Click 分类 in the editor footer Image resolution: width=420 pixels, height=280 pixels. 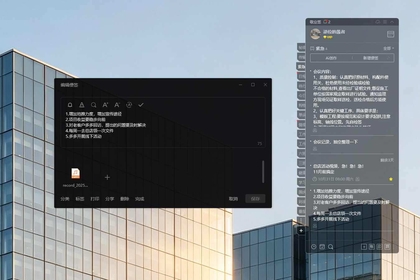click(65, 199)
